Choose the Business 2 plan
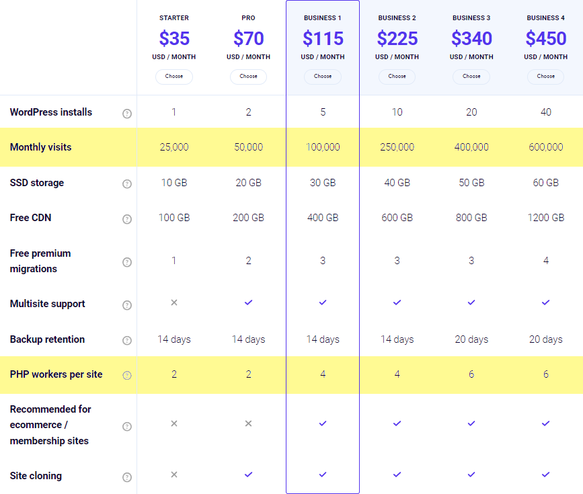Image resolution: width=583 pixels, height=494 pixels. [397, 77]
